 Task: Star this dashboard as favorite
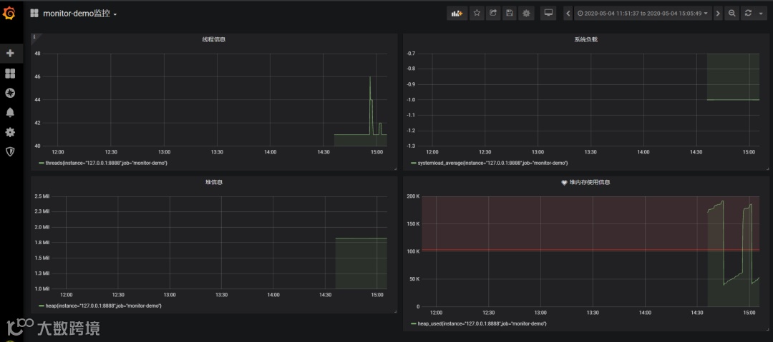click(477, 14)
